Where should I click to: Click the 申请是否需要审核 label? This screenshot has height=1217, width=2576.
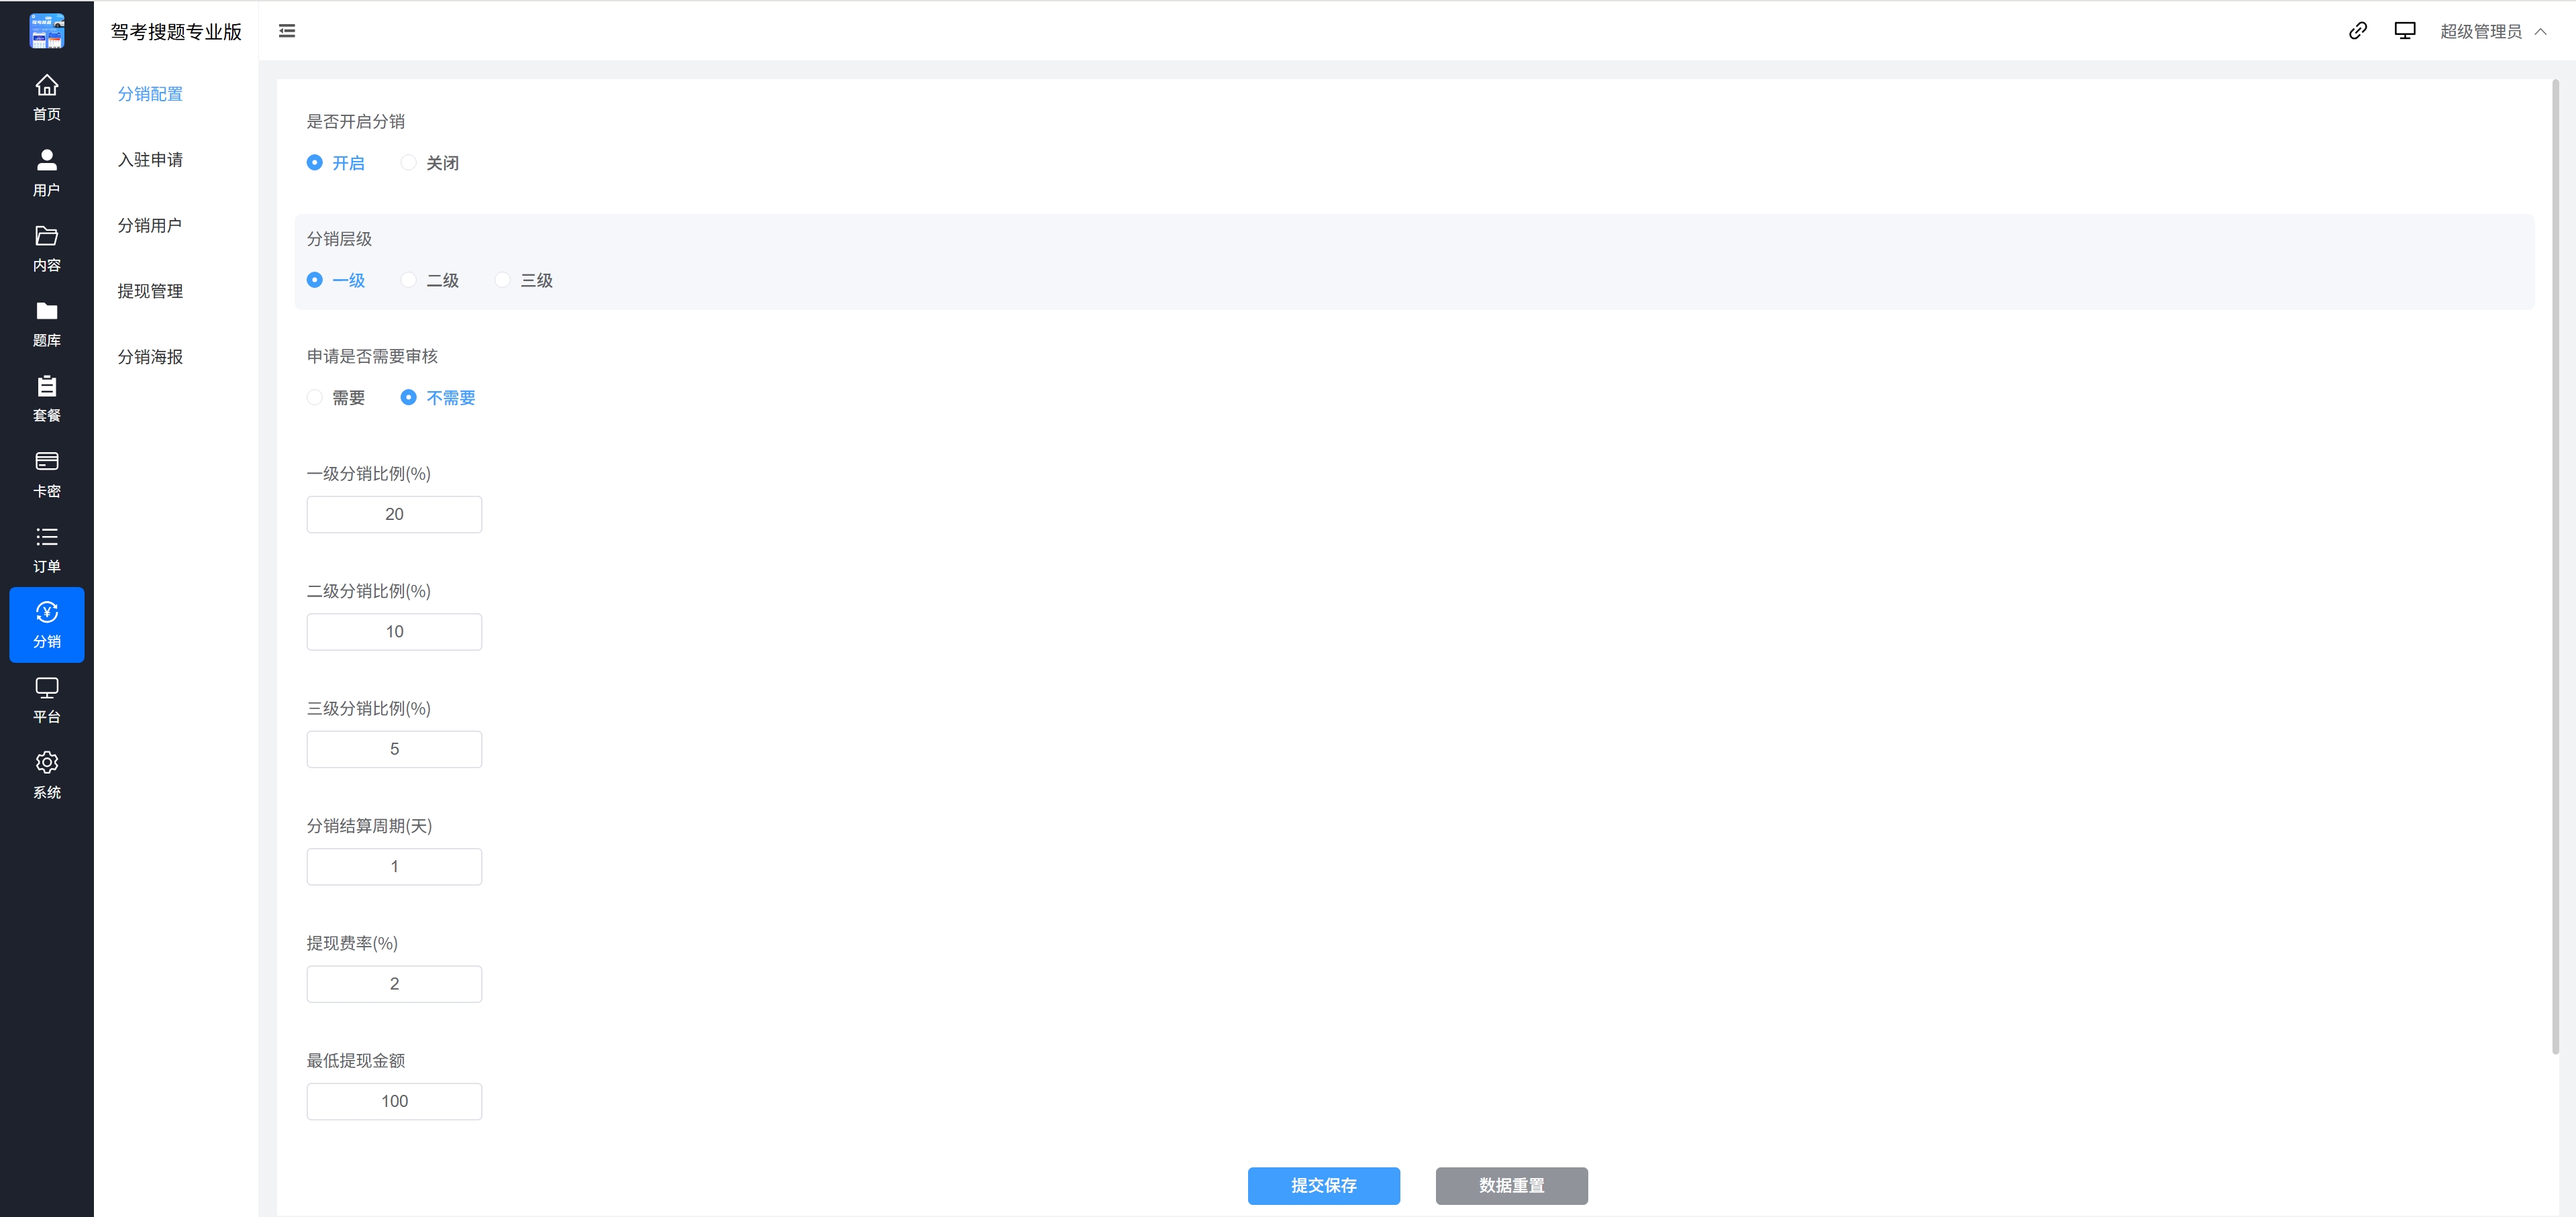372,357
